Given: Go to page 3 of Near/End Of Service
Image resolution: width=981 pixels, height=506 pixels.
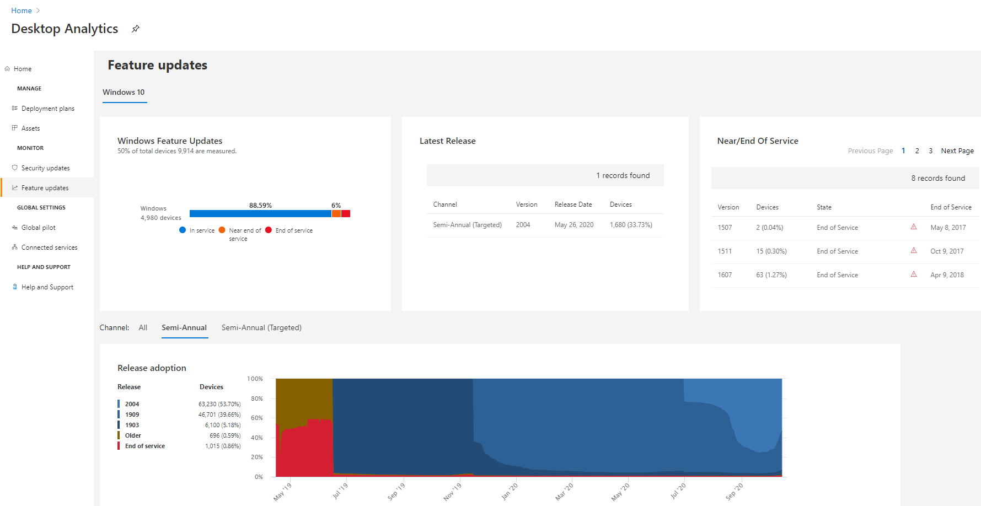Looking at the screenshot, I should click(931, 151).
